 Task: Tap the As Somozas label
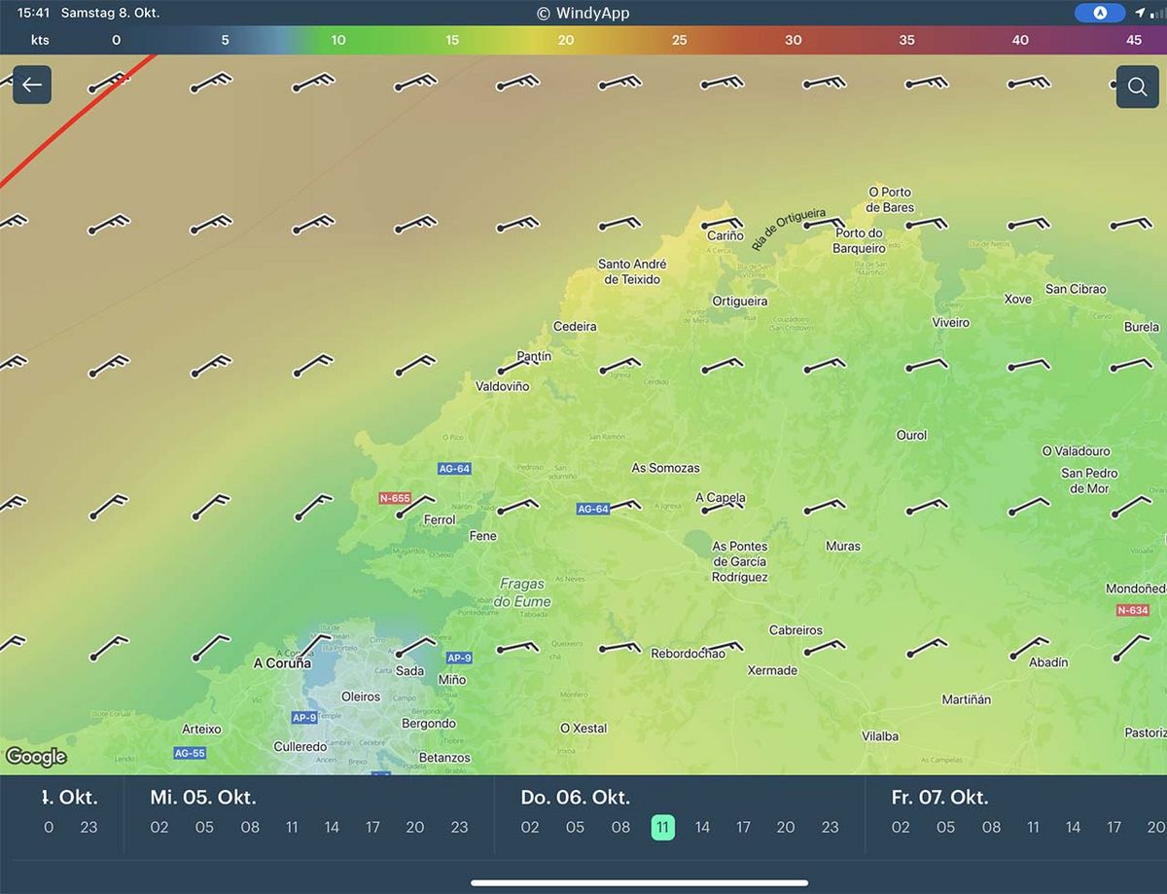click(666, 468)
